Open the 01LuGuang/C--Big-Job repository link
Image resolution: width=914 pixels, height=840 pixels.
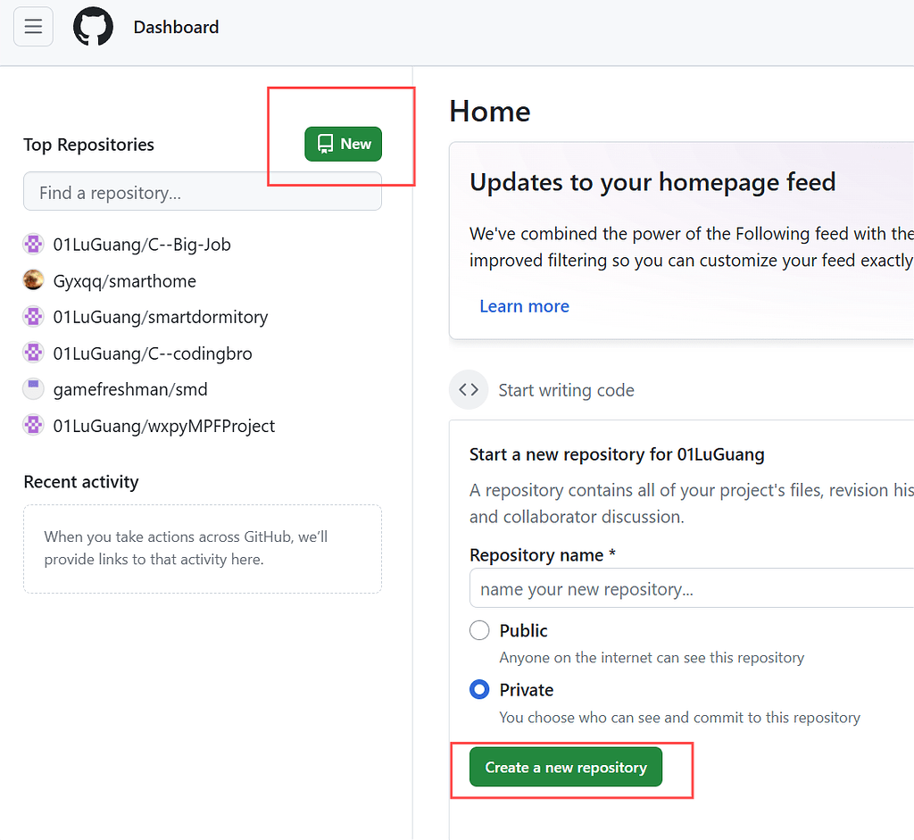142,244
